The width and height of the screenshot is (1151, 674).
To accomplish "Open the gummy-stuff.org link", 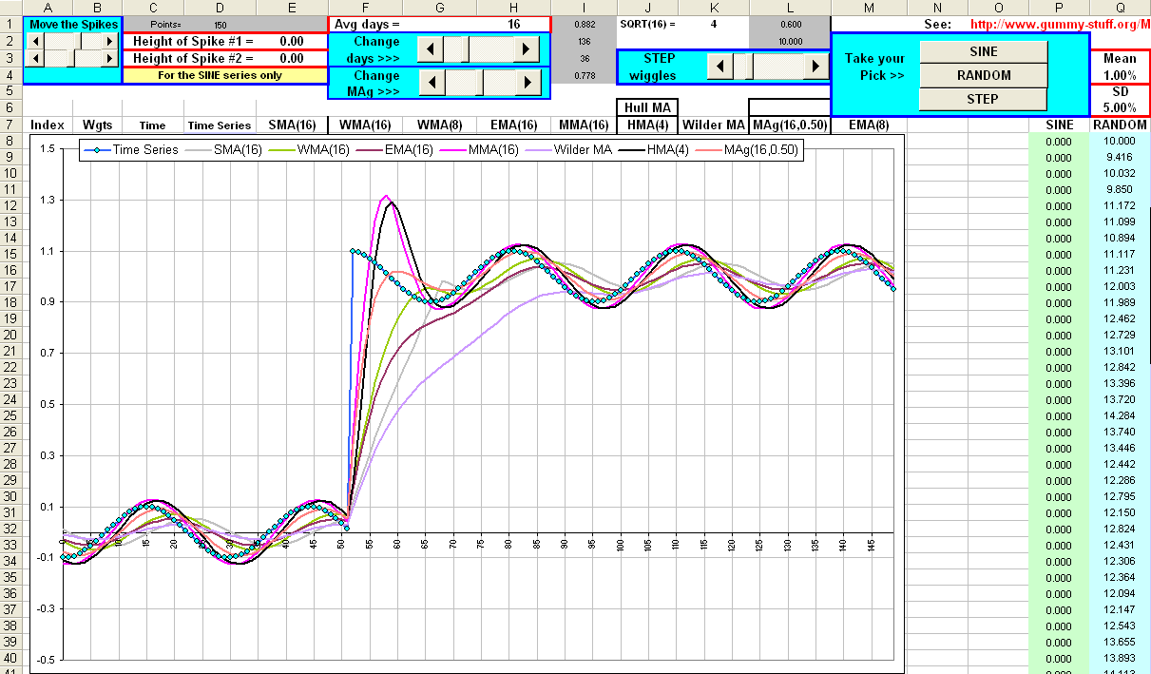I will tap(1060, 23).
